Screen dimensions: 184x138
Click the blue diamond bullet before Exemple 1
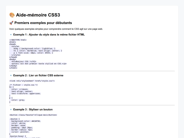11,35
